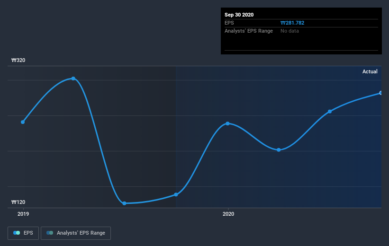
Task: Click the 'EPS' row label in tooltip
Action: point(229,23)
